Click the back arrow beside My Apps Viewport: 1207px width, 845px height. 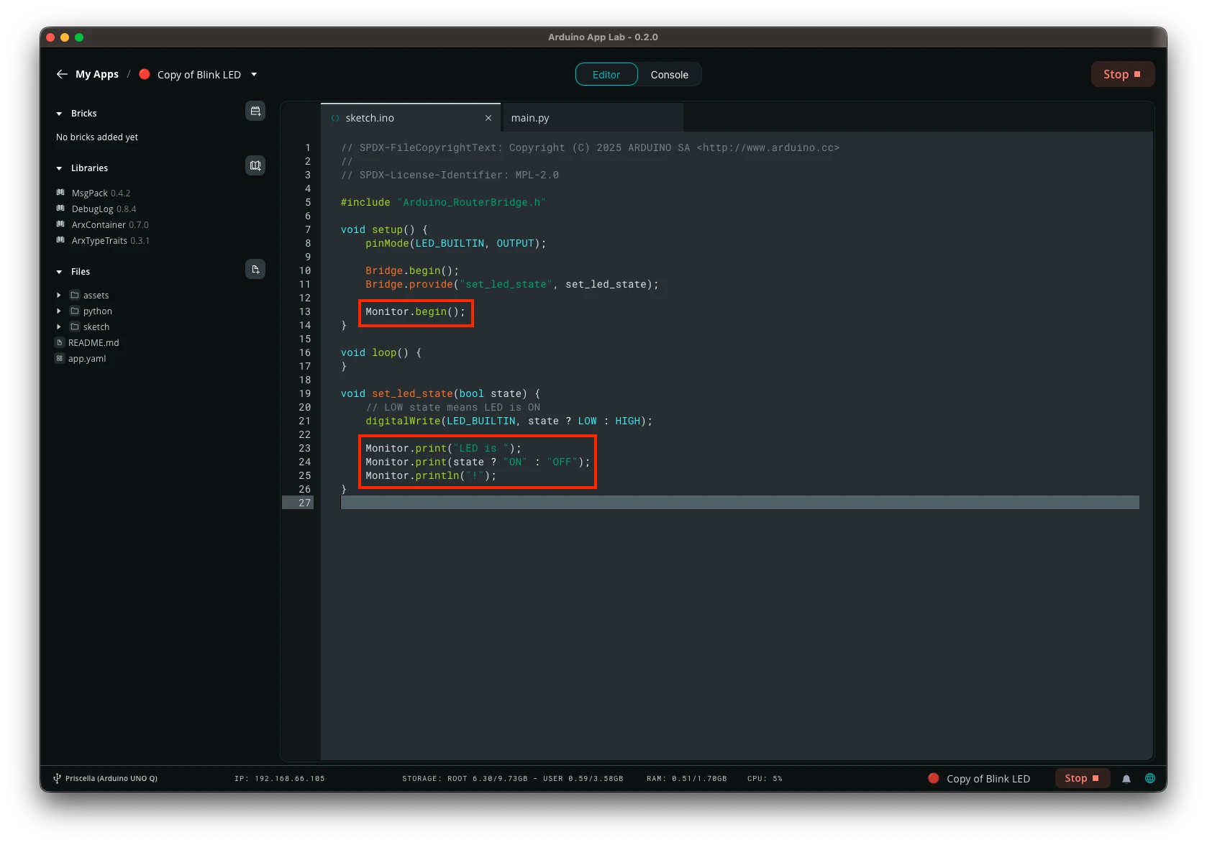pyautogui.click(x=62, y=74)
